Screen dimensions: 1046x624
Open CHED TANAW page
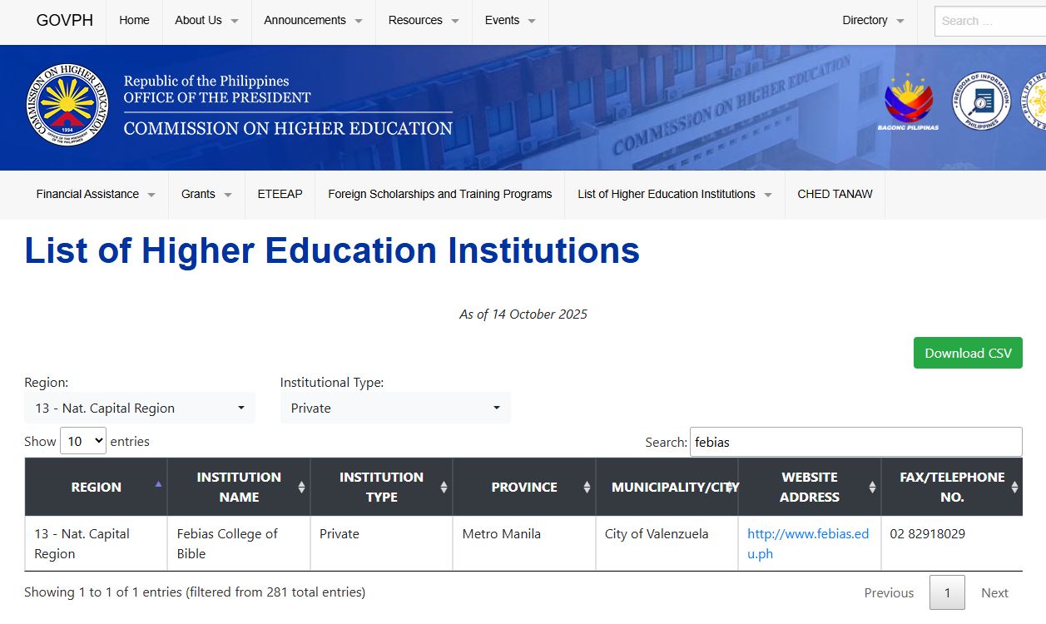pos(835,194)
